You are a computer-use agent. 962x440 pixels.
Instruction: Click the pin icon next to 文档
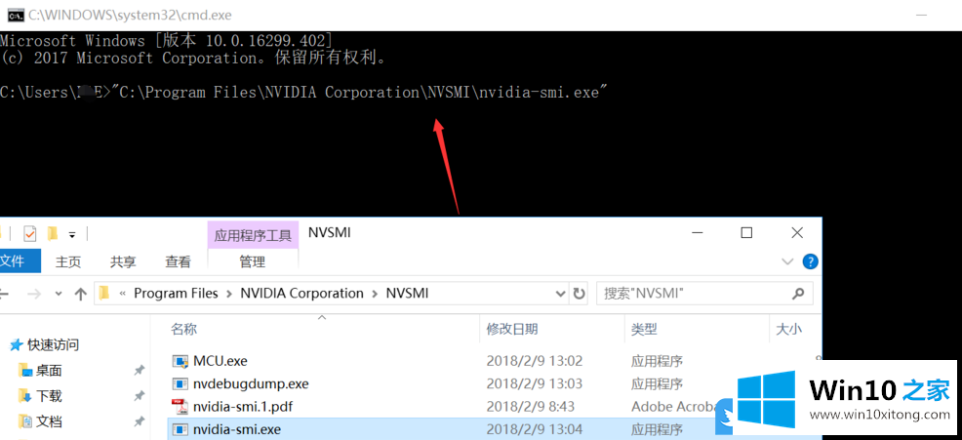(140, 421)
